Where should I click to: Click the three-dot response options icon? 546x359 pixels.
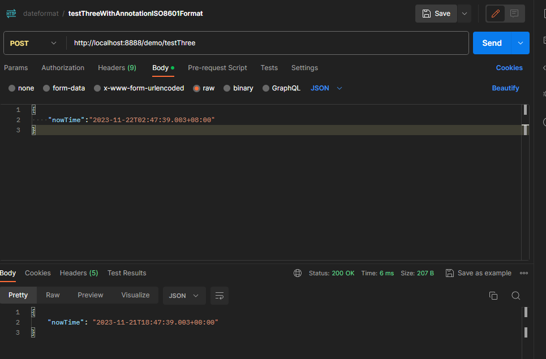click(x=524, y=273)
